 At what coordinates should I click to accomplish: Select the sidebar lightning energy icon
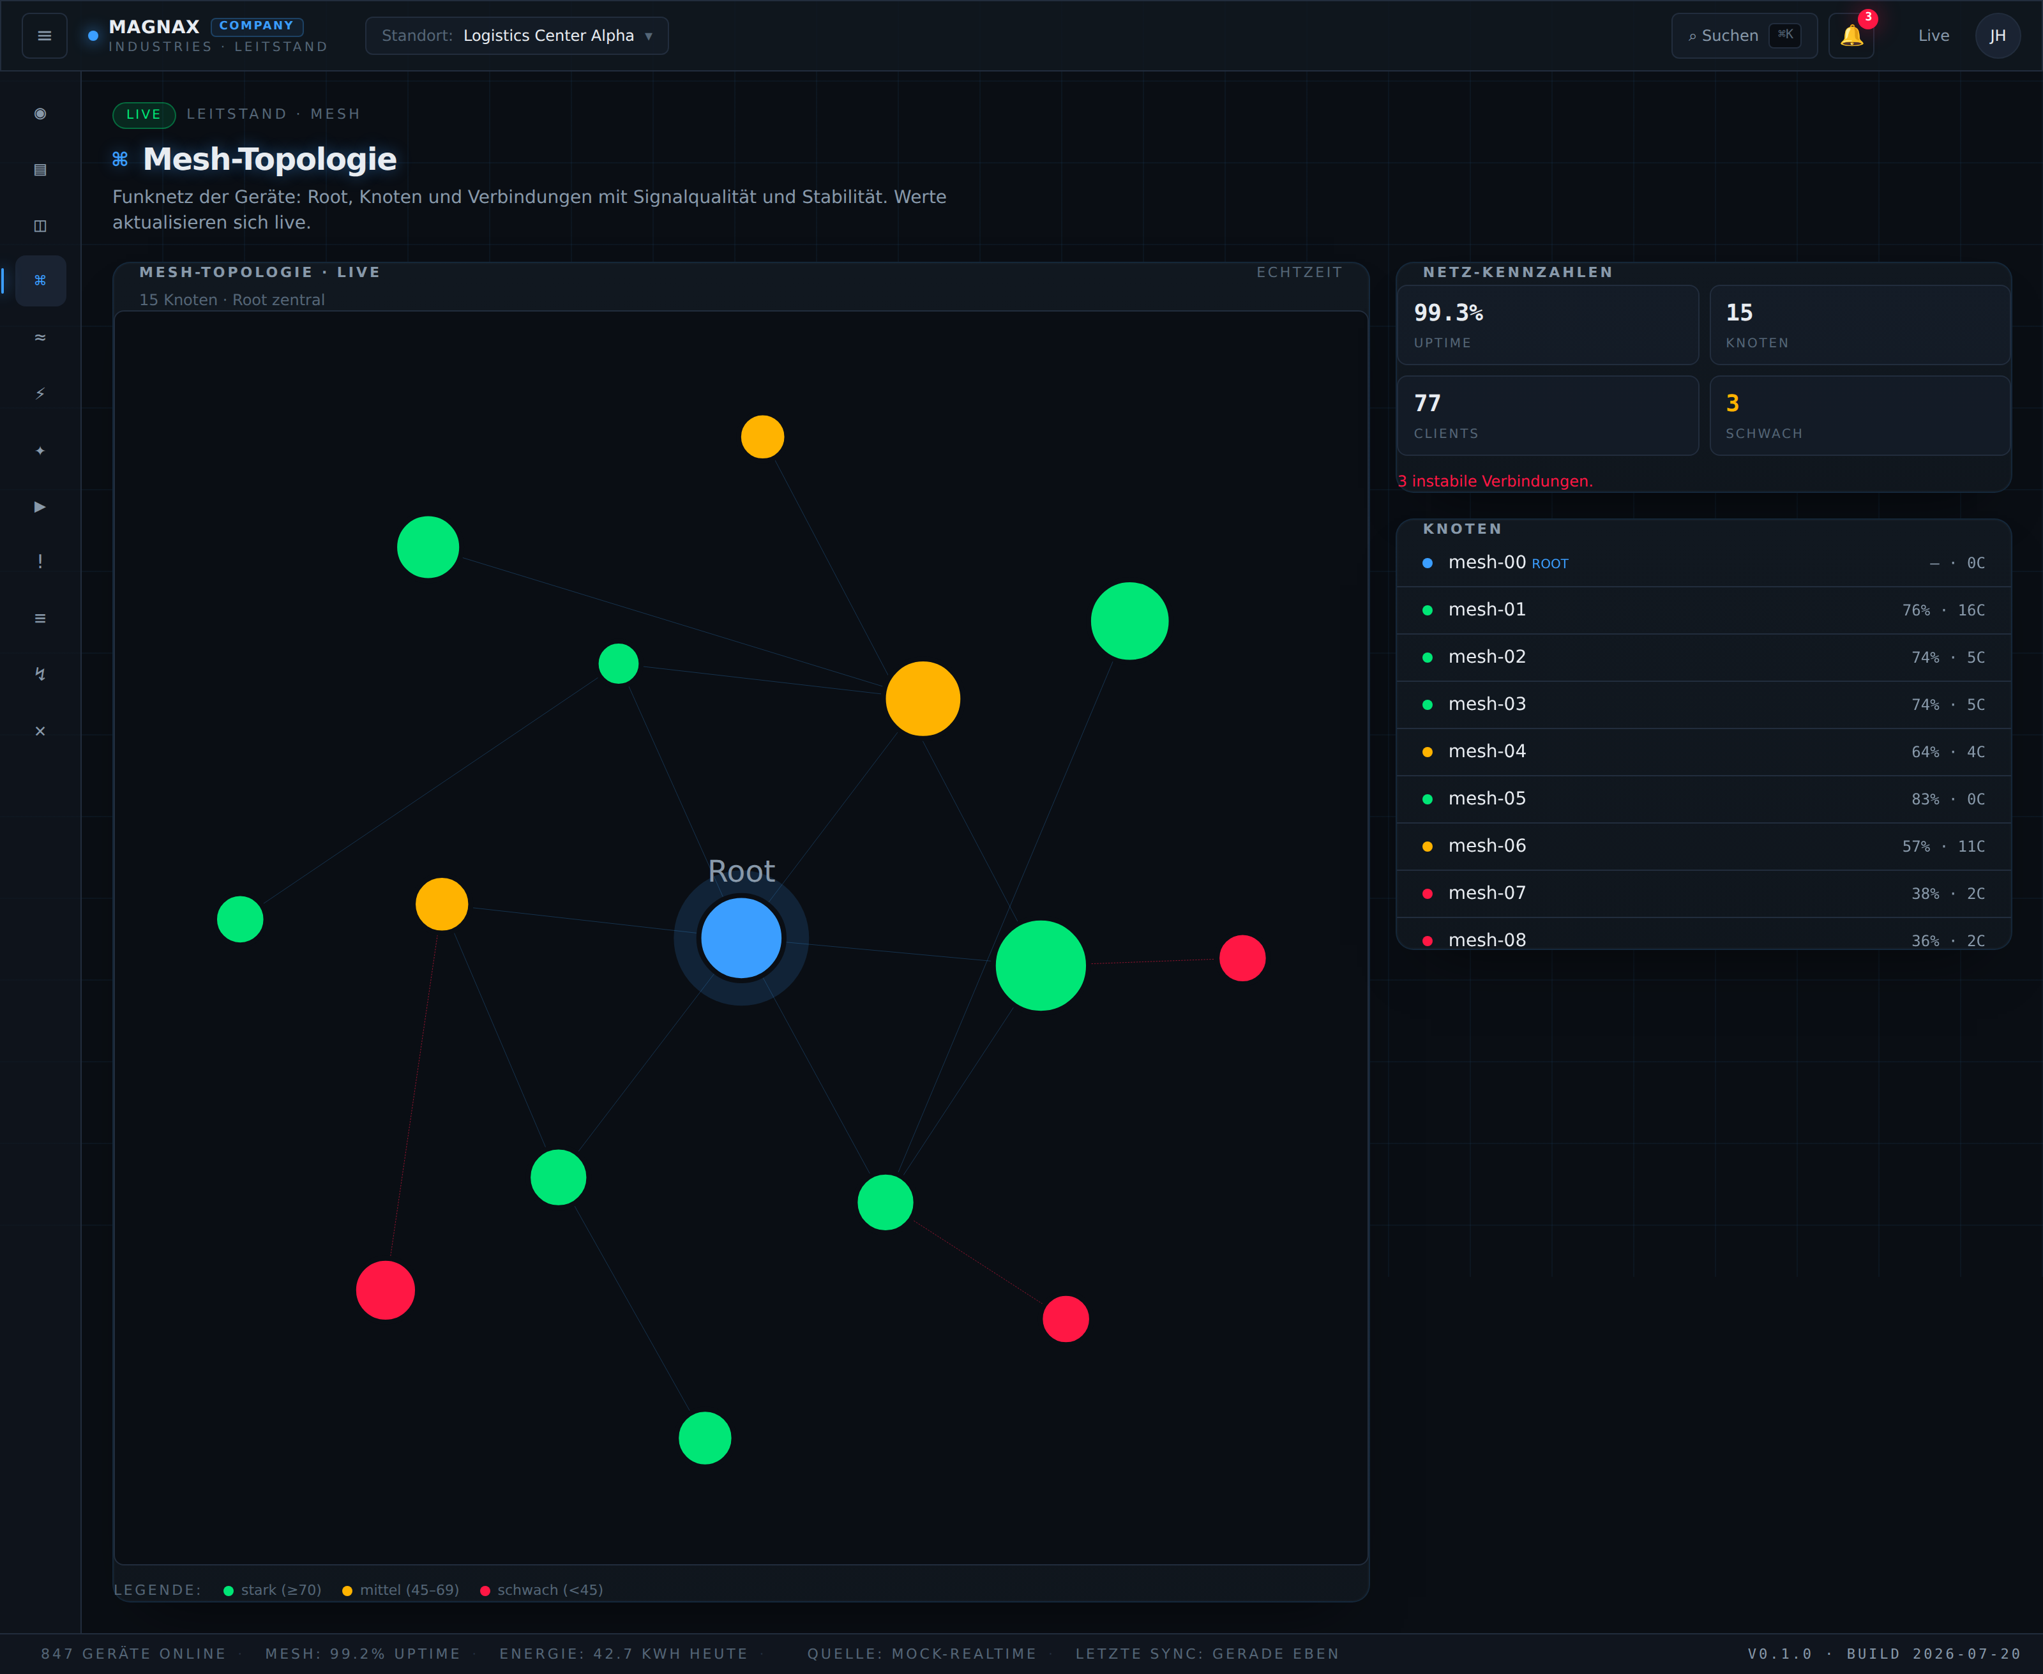(40, 393)
